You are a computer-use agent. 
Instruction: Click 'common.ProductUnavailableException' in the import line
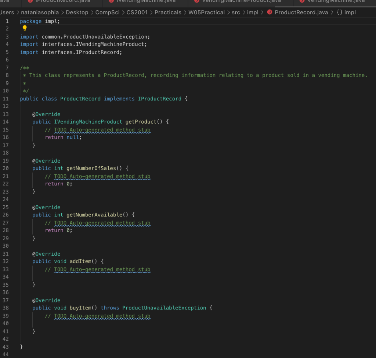pyautogui.click(x=94, y=37)
